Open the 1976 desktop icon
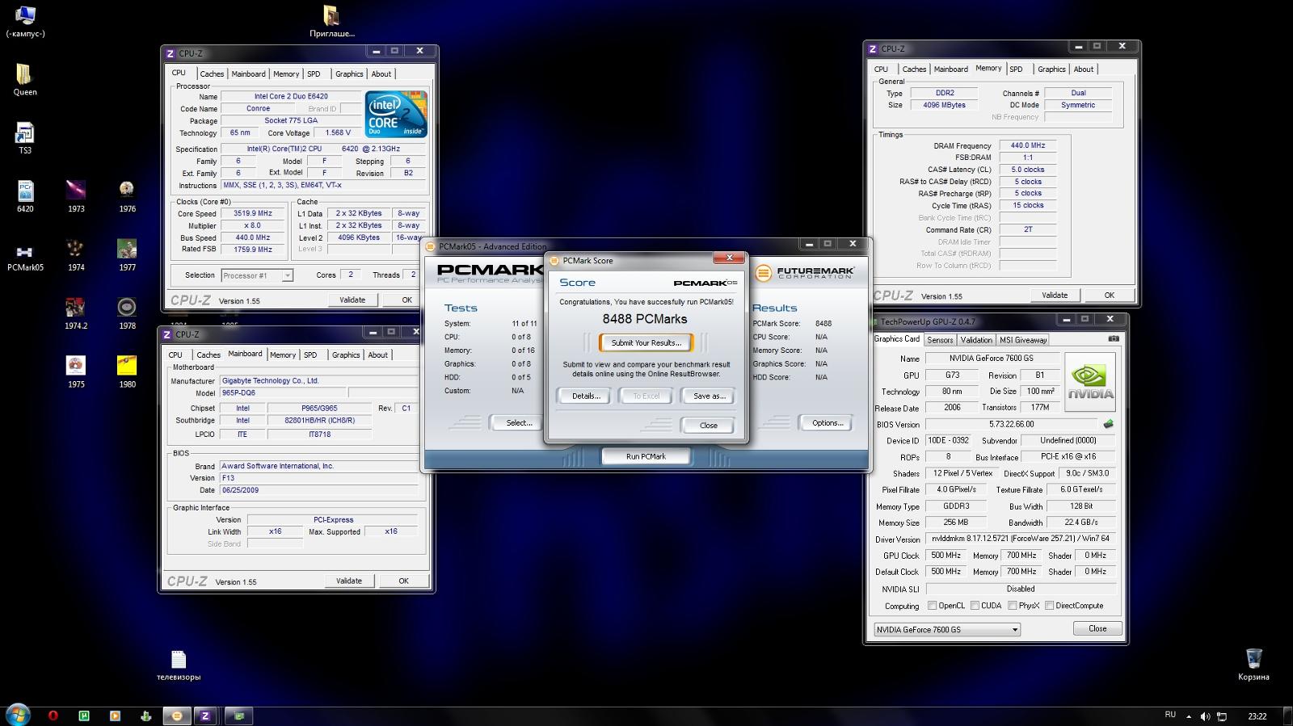 127,195
